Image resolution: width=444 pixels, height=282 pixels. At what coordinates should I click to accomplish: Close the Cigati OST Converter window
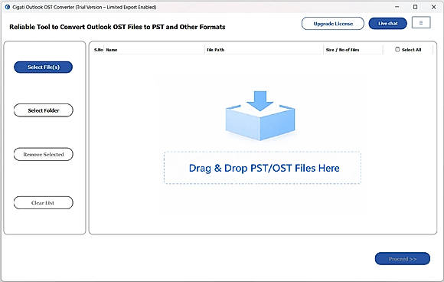click(x=433, y=7)
